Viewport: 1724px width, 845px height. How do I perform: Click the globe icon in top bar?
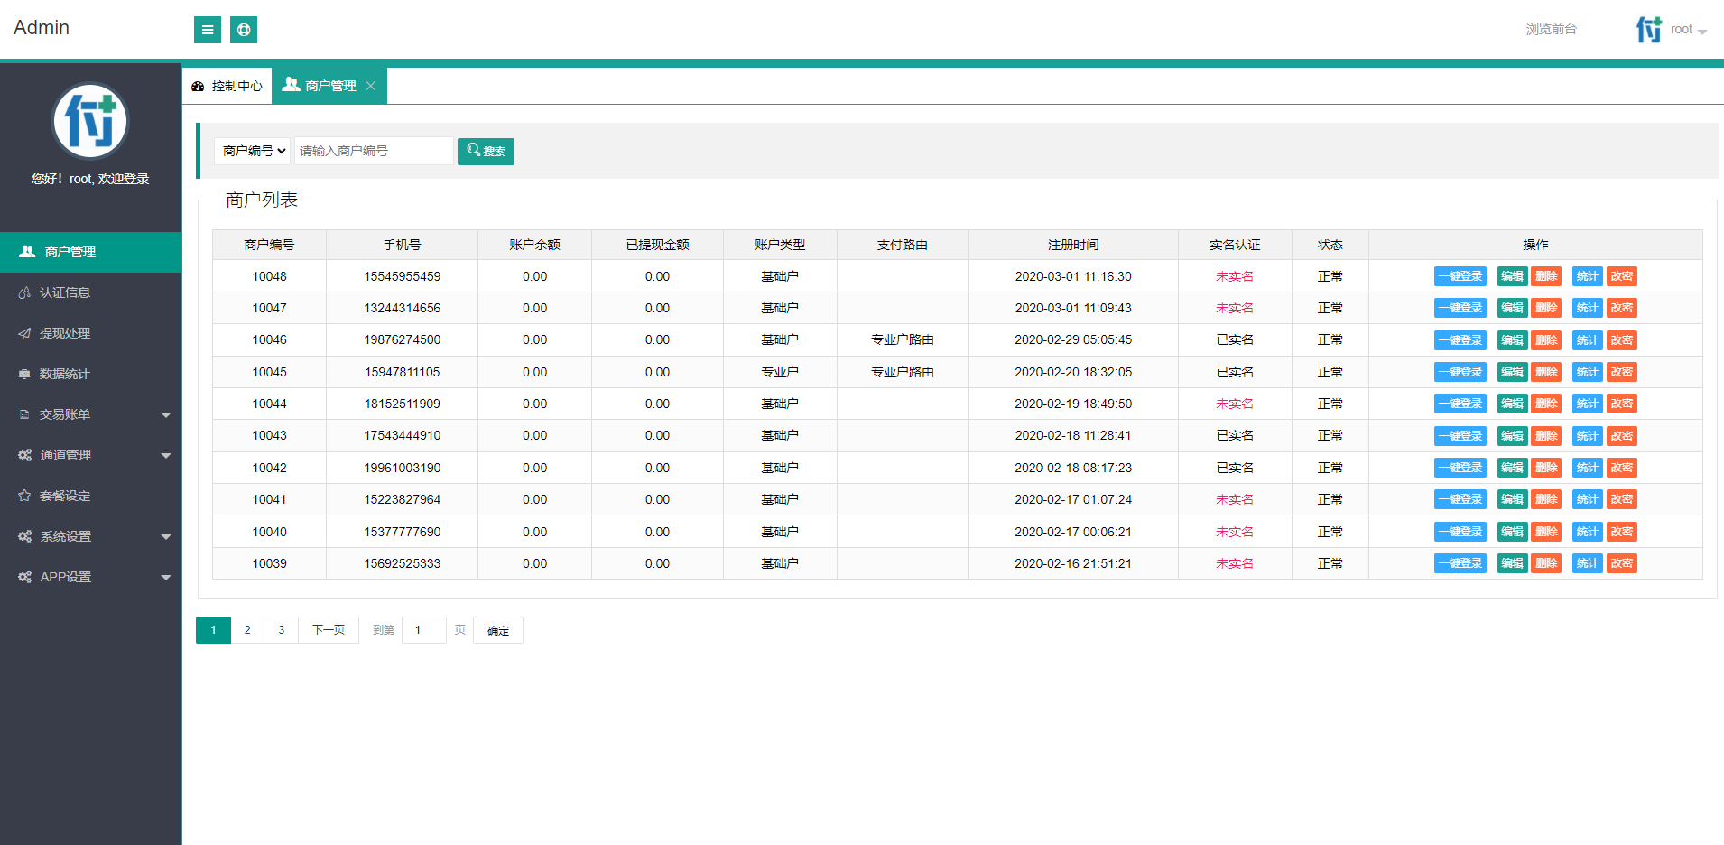(x=244, y=30)
